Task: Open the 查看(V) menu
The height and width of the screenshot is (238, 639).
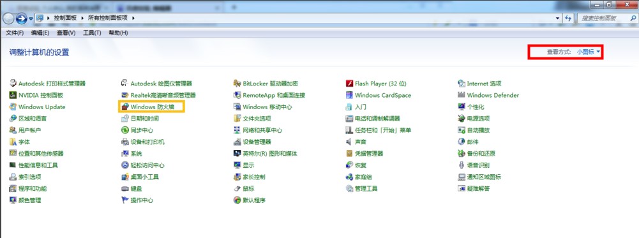Action: (66, 33)
